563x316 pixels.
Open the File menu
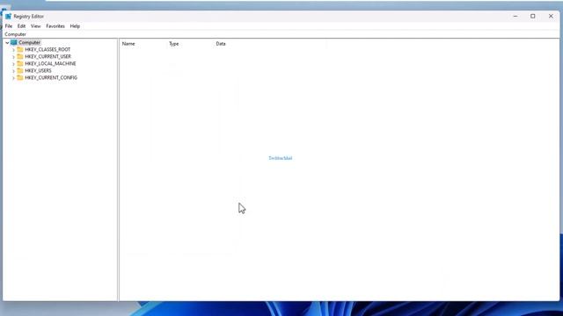click(9, 26)
